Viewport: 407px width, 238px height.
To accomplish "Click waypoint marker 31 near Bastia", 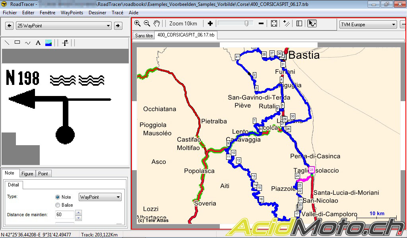I will 283,64.
